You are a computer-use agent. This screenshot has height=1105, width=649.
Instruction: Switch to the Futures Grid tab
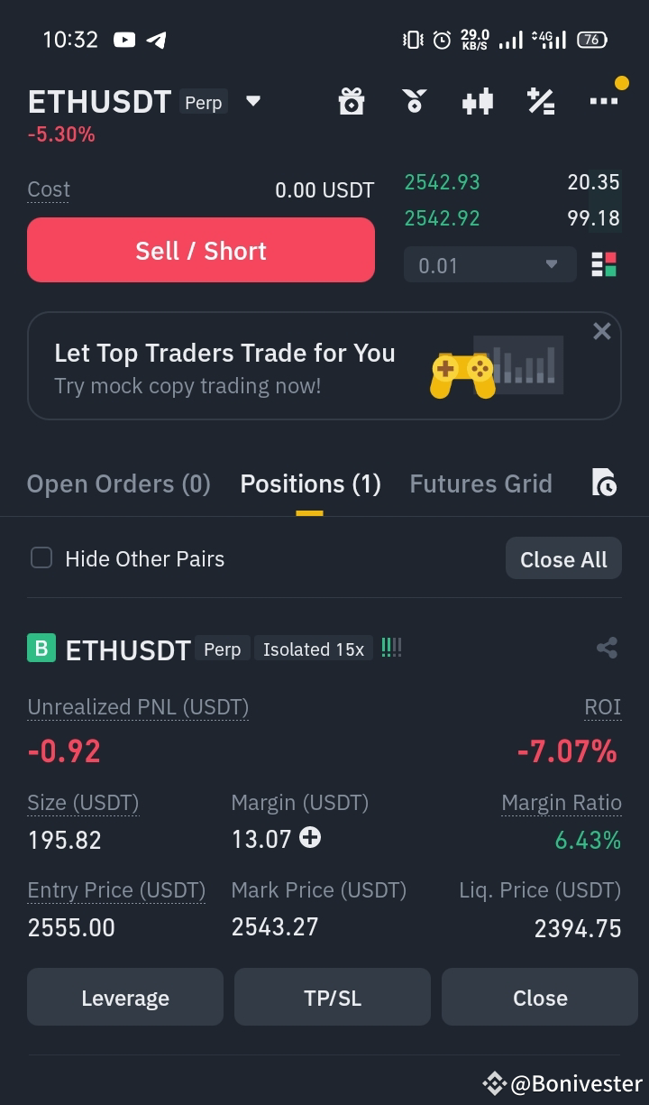click(x=480, y=483)
